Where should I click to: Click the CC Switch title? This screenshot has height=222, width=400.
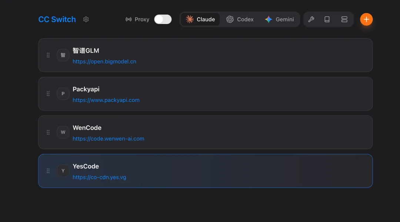click(57, 19)
